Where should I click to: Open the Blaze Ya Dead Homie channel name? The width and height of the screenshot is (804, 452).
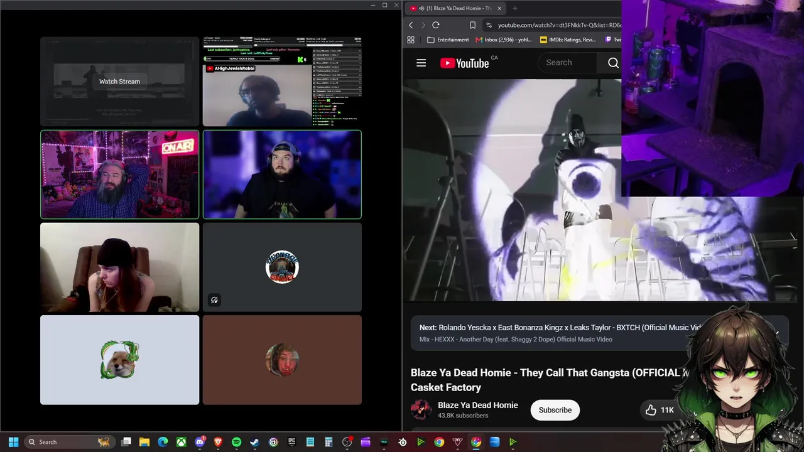pos(478,405)
